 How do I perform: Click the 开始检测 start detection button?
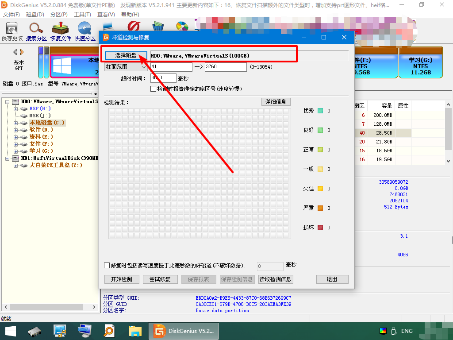tap(122, 279)
